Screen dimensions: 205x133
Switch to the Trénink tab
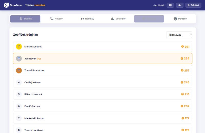pos(25,19)
